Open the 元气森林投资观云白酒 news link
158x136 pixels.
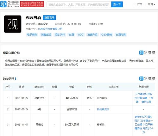pyautogui.click(x=144, y=98)
